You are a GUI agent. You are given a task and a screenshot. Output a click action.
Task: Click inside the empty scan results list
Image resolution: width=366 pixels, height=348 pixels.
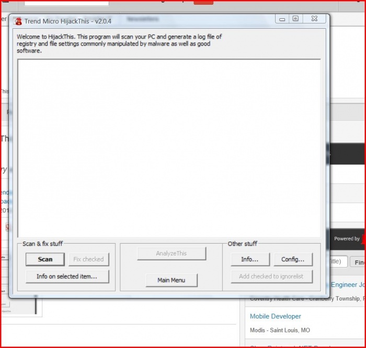click(x=169, y=148)
